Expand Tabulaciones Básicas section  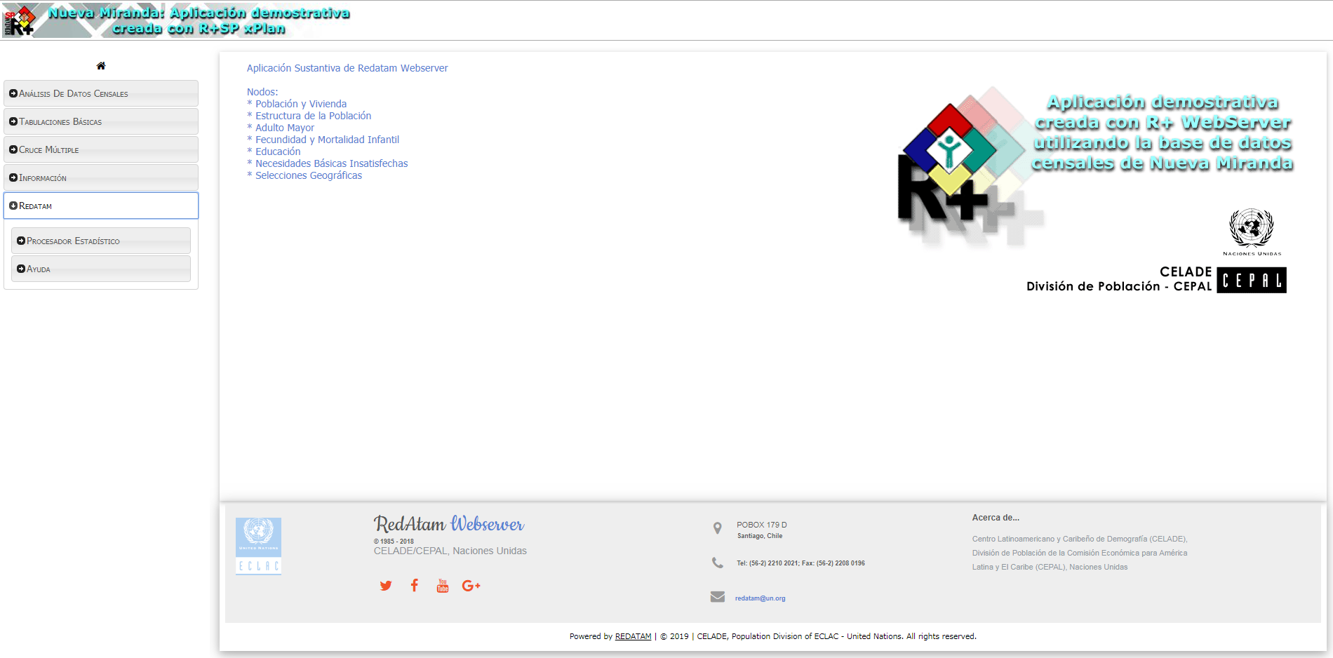click(101, 121)
